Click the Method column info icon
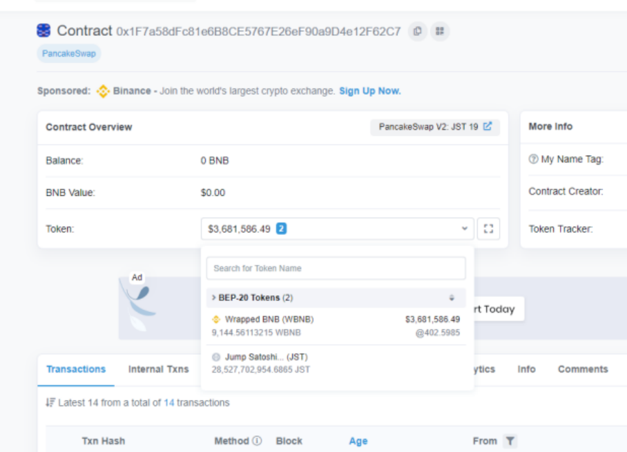Viewport: 627px width, 452px height. 257,441
